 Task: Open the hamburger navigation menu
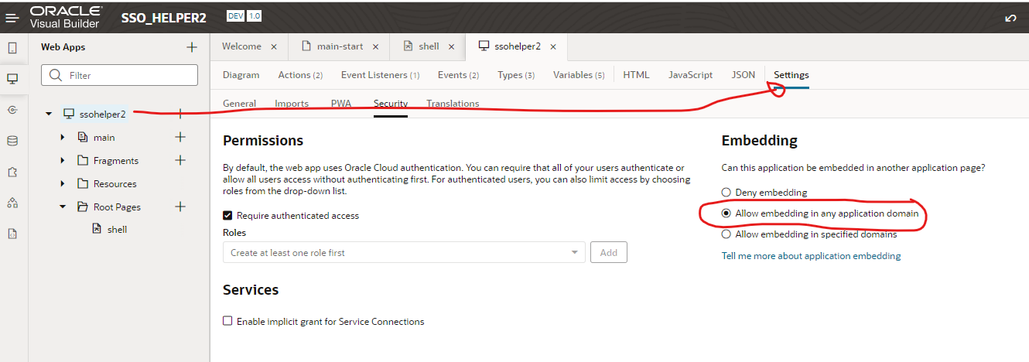click(12, 17)
